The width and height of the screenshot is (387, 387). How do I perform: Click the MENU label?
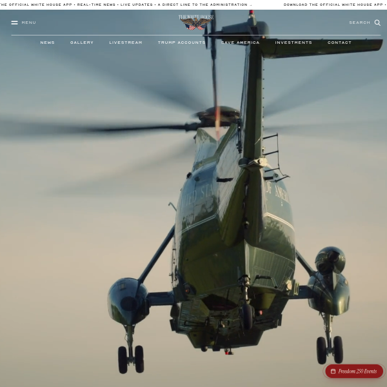point(28,23)
